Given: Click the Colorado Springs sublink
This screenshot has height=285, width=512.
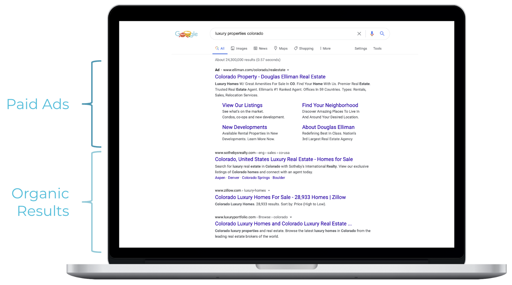Looking at the screenshot, I should (256, 178).
